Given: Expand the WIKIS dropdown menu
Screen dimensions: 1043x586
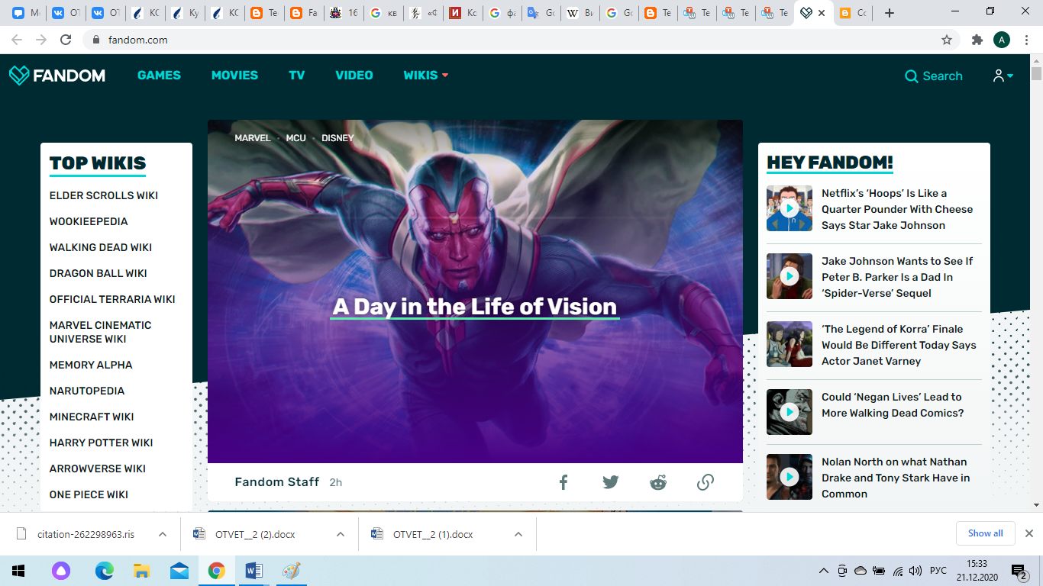Looking at the screenshot, I should coord(426,76).
